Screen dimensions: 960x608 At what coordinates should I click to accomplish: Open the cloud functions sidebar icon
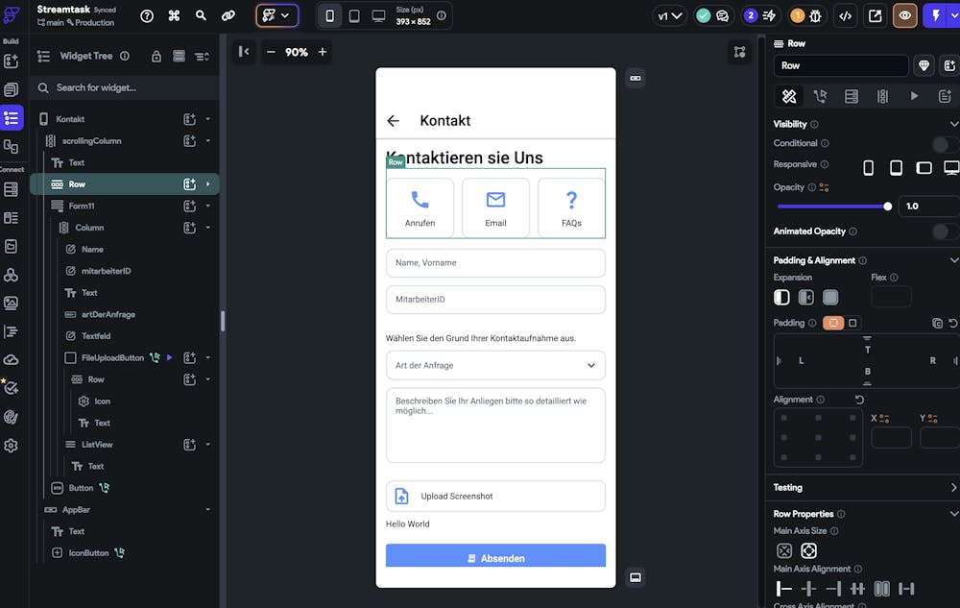click(11, 359)
